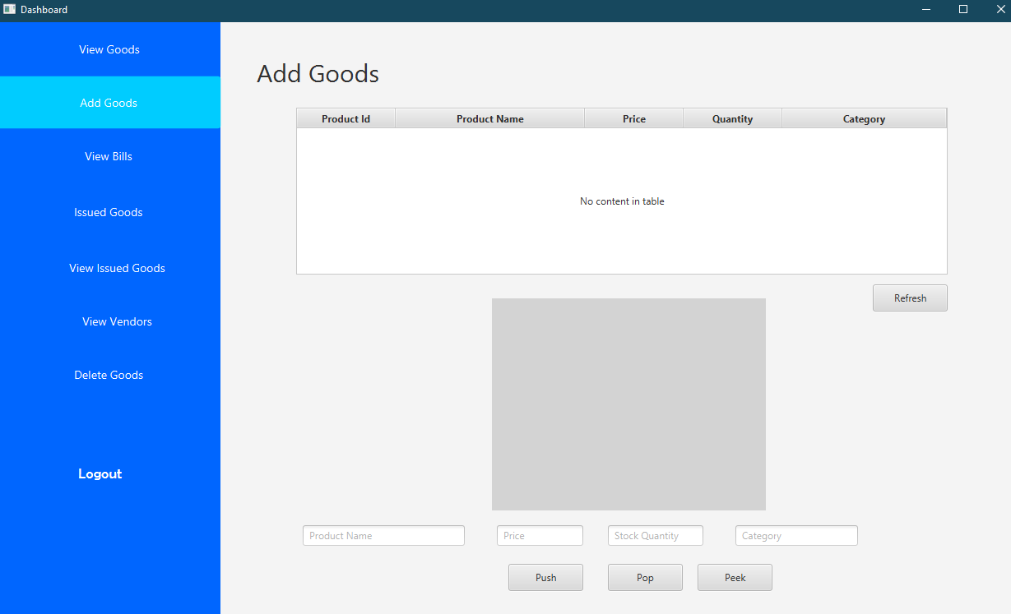Click the Product Name text field

[383, 535]
